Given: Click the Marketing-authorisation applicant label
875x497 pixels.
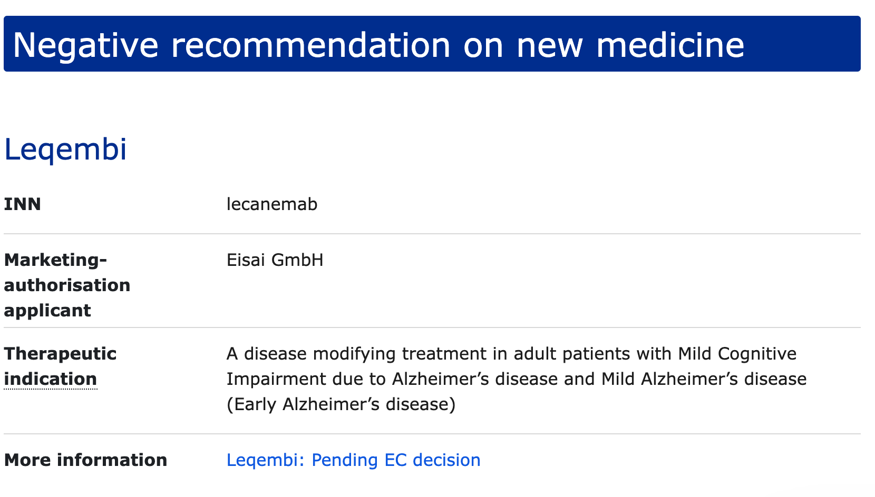Looking at the screenshot, I should point(67,285).
